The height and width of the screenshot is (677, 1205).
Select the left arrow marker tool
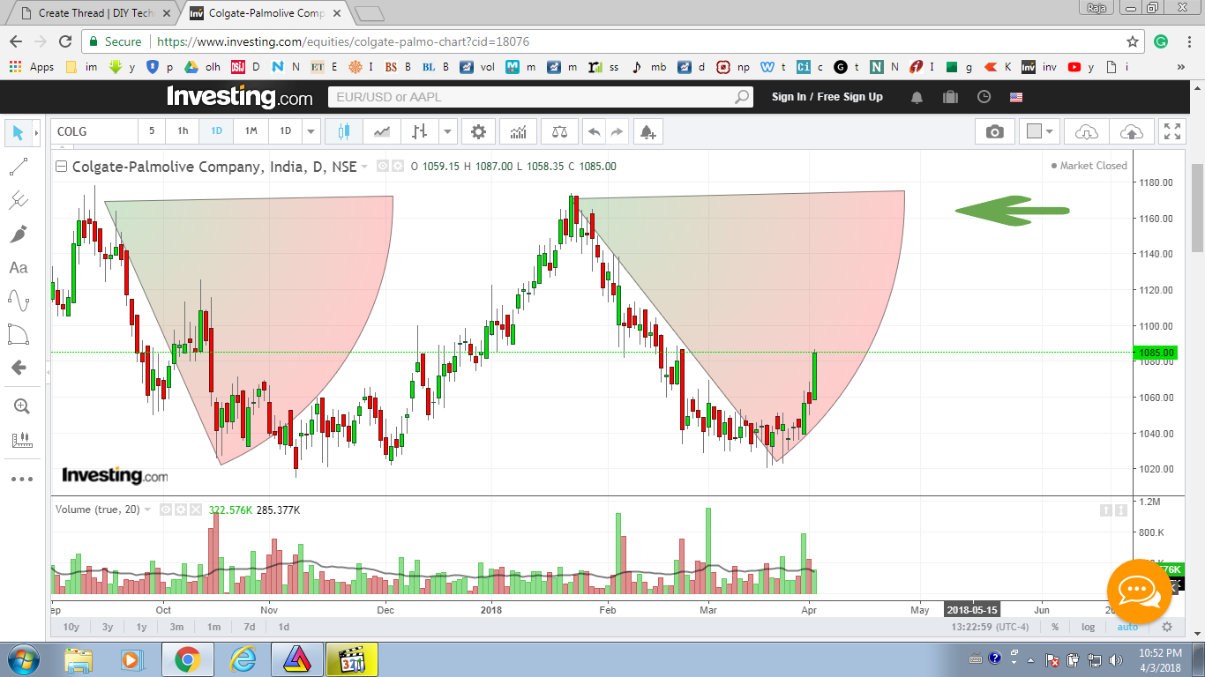pos(18,368)
